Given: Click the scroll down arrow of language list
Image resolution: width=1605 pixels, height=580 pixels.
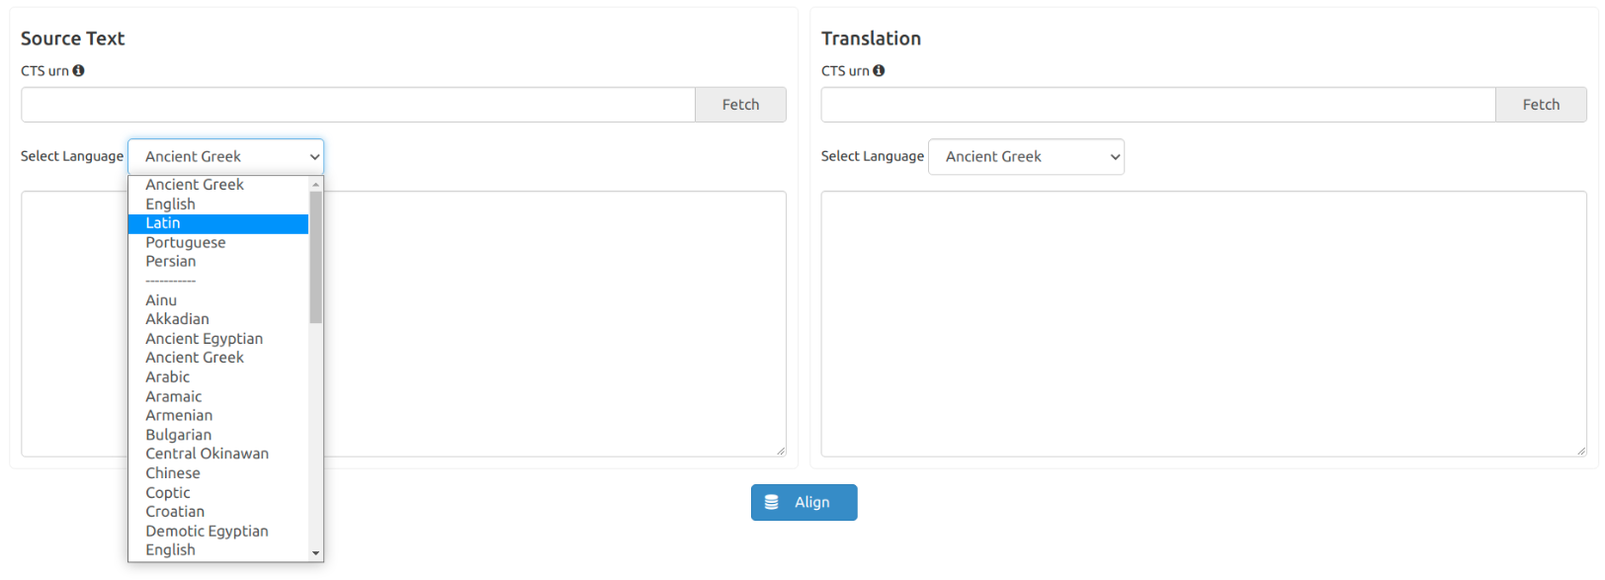Looking at the screenshot, I should tap(316, 553).
